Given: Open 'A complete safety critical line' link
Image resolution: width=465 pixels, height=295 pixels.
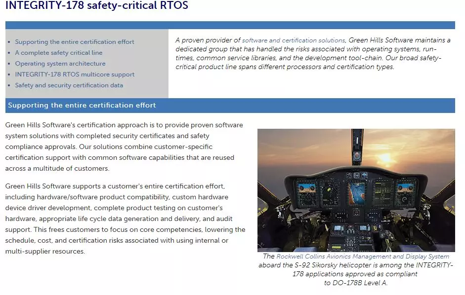Looking at the screenshot, I should point(59,53).
